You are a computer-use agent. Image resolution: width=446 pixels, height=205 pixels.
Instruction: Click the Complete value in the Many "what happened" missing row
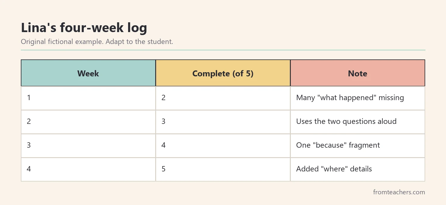pyautogui.click(x=223, y=98)
